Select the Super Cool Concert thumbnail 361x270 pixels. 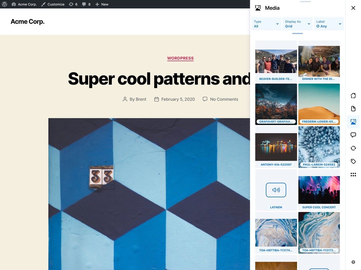(319, 190)
